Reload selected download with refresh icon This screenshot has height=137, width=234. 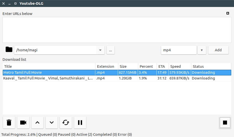pyautogui.click(x=66, y=123)
